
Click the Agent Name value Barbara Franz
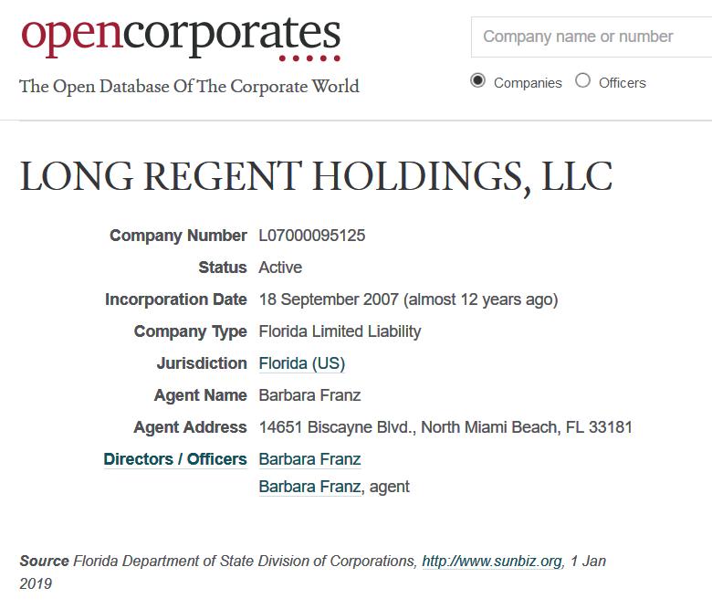pyautogui.click(x=309, y=395)
